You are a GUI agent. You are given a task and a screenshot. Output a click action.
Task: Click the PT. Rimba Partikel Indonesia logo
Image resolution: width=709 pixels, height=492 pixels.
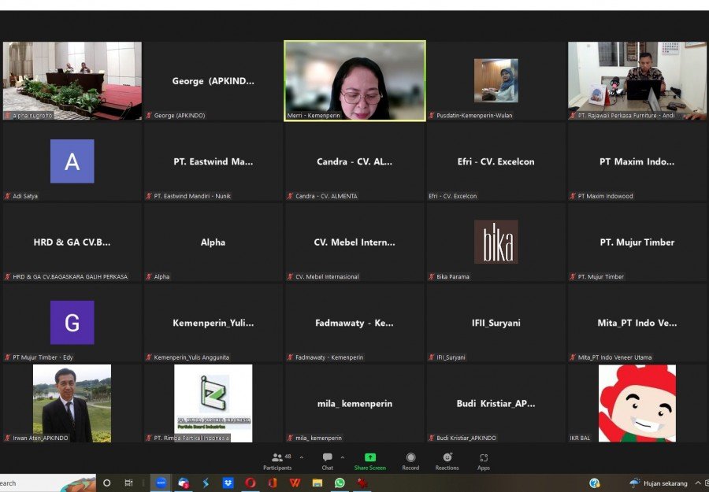(x=213, y=404)
